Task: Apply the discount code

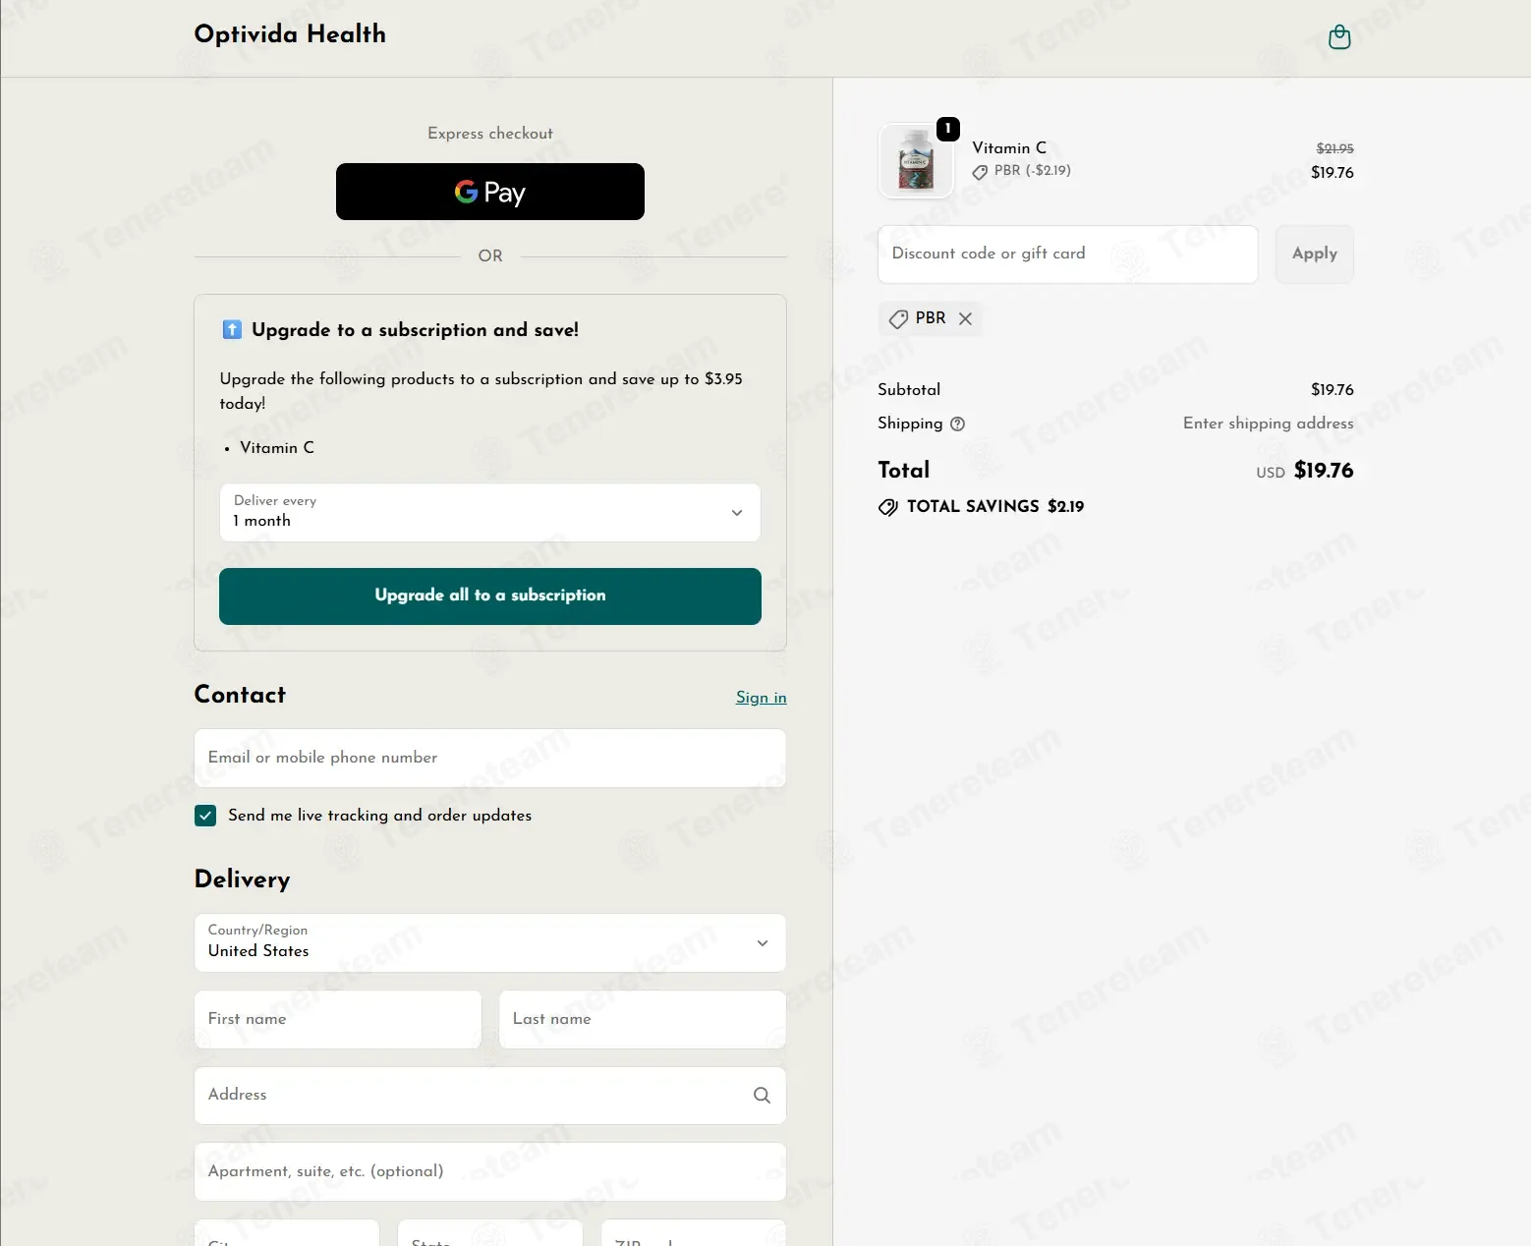Action: pyautogui.click(x=1315, y=254)
